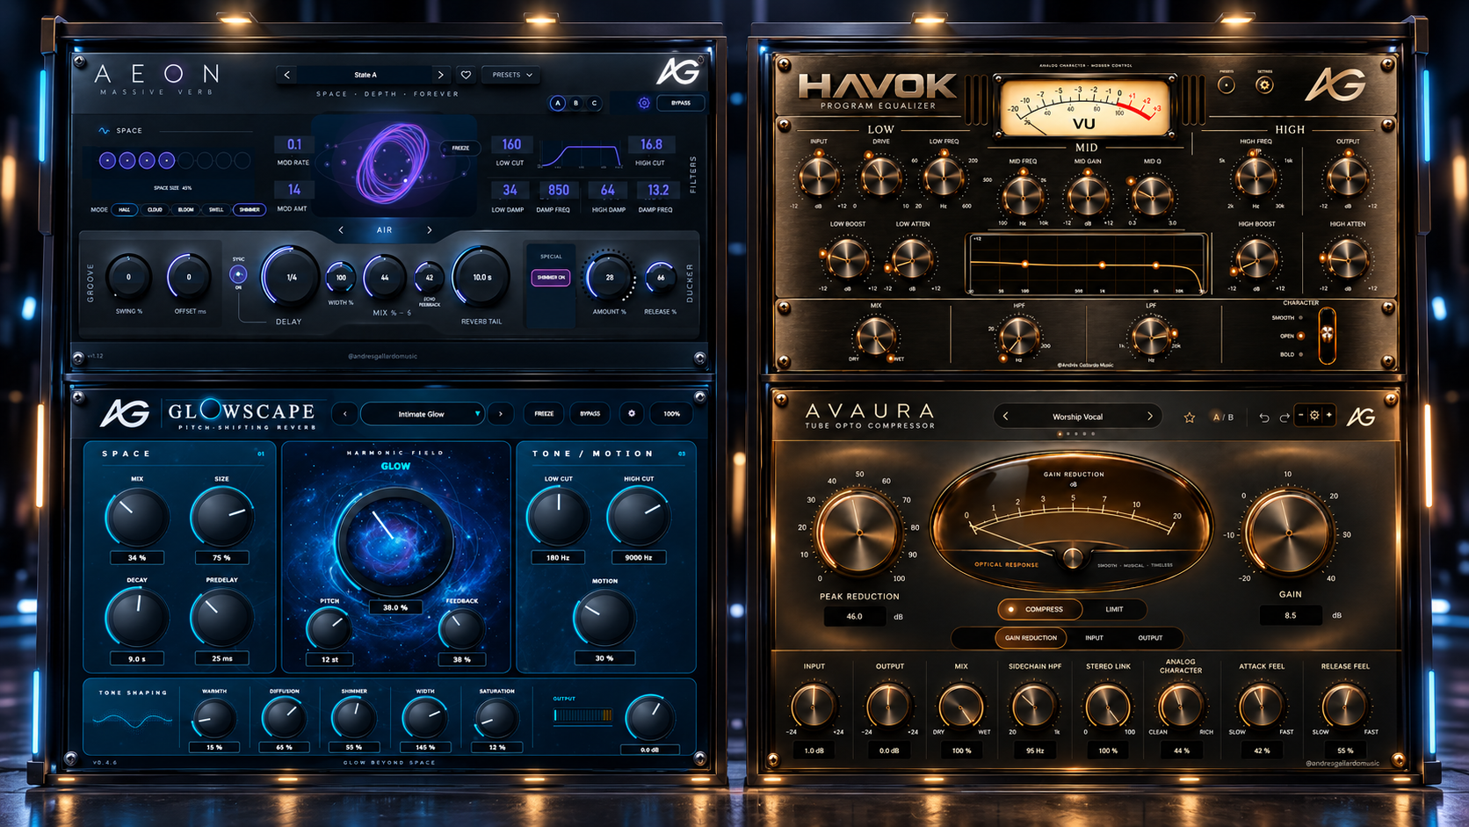This screenshot has width=1469, height=827.
Task: Click Avaura zoom minus icon
Action: click(1301, 415)
